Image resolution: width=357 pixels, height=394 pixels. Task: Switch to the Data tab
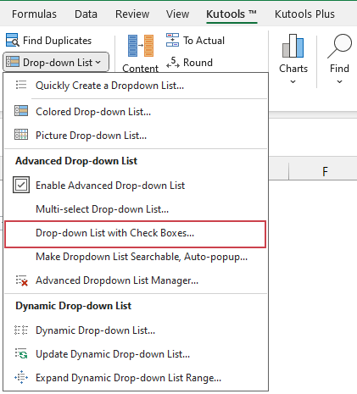point(86,14)
